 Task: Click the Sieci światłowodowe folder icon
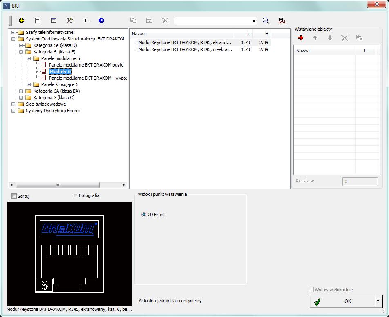click(20, 104)
